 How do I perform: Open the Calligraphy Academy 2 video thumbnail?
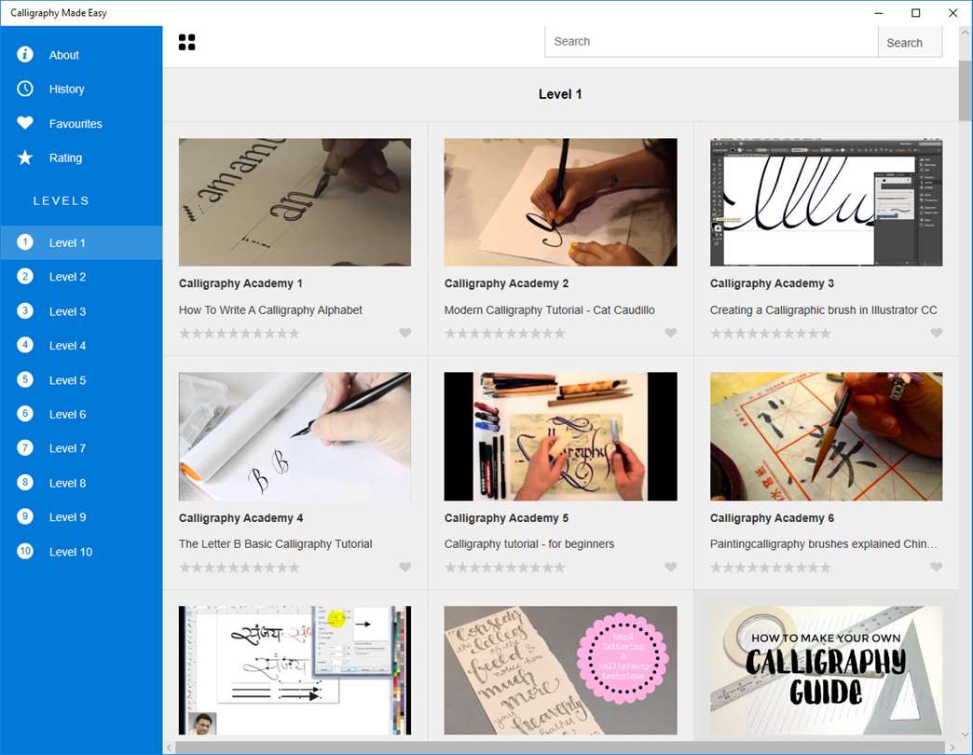coord(560,202)
